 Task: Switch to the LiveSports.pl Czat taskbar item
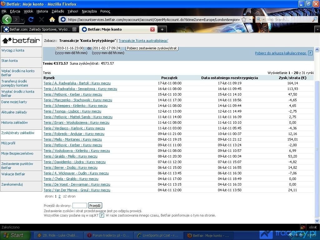tap(158, 235)
